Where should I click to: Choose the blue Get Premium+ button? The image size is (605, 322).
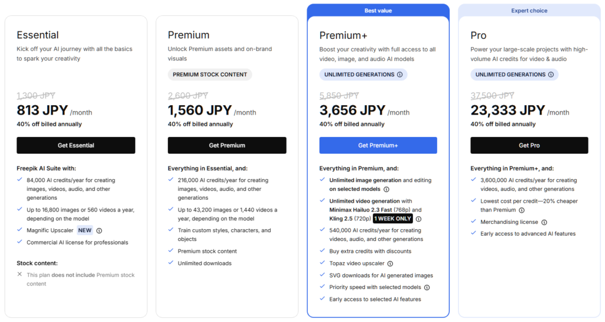(x=378, y=145)
